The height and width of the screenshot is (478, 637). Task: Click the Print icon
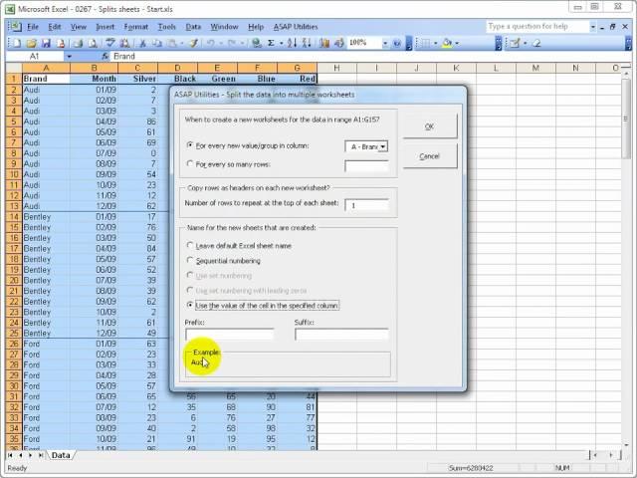(x=78, y=43)
